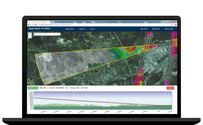This screenshot has height=125, width=203.
Task: Select the Identify tool
Action: (x=156, y=29)
